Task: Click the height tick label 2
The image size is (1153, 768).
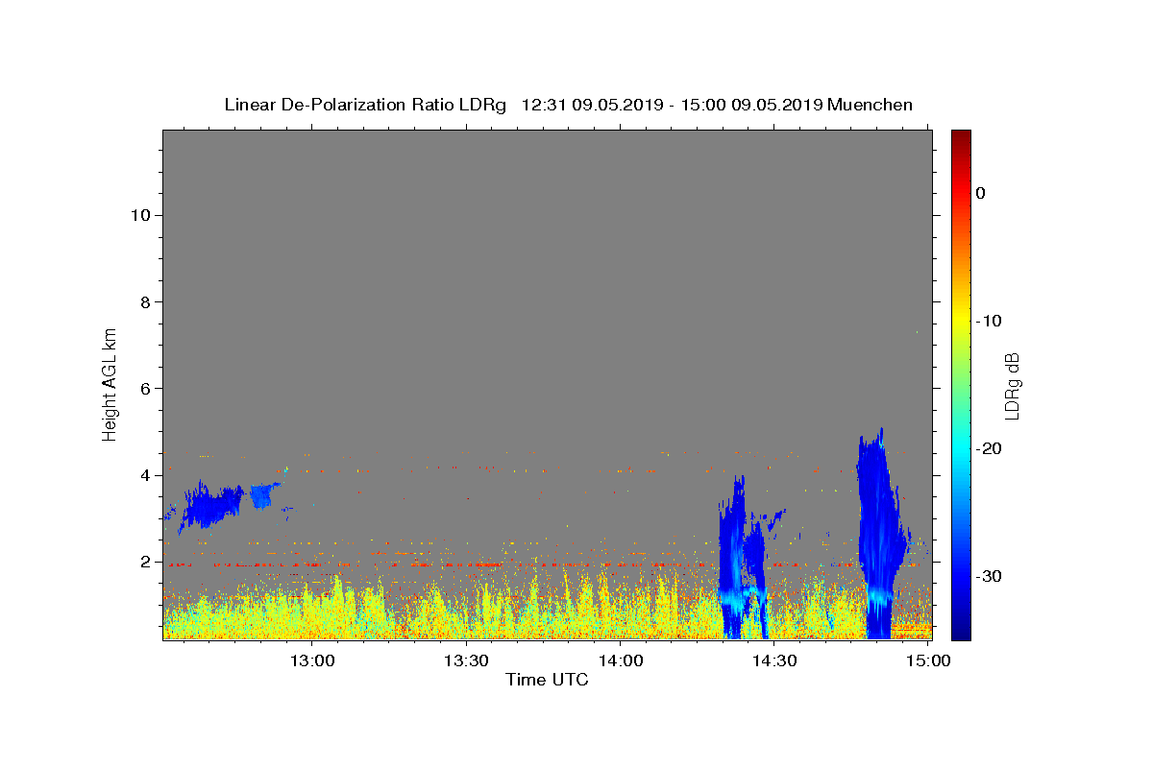Action: click(x=146, y=562)
